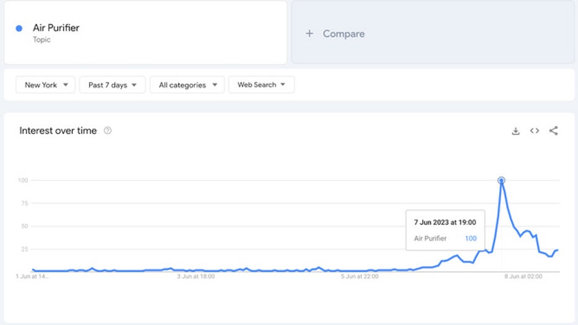The width and height of the screenshot is (578, 325).
Task: Click the 3 Jun at 18:00 axis label
Action: pos(196,277)
